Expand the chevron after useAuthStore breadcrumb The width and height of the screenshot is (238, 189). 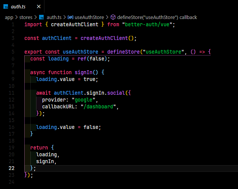tap(107, 17)
